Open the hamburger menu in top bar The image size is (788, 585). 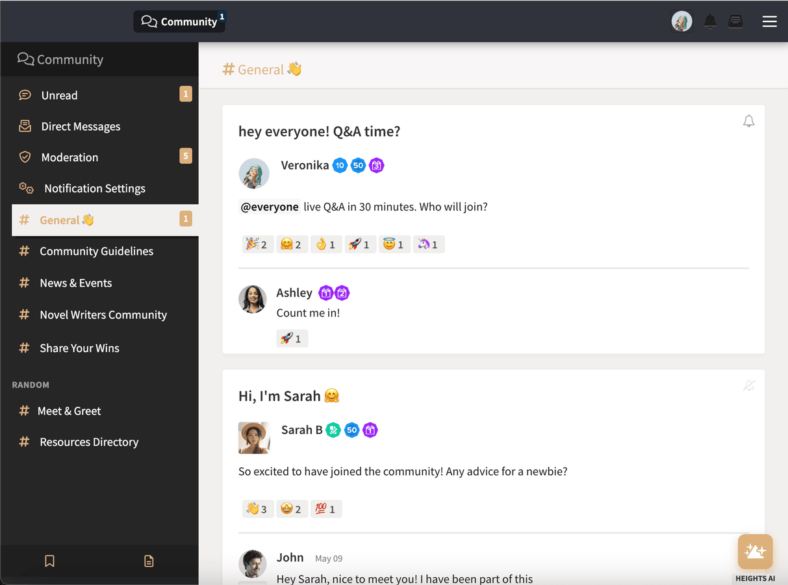click(x=769, y=21)
